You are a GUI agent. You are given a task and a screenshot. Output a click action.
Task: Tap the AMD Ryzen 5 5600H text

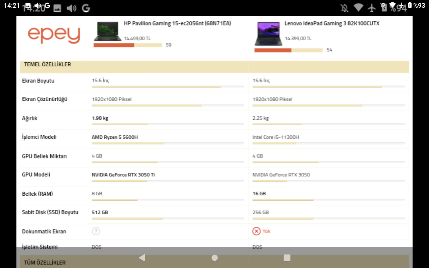coord(115,137)
